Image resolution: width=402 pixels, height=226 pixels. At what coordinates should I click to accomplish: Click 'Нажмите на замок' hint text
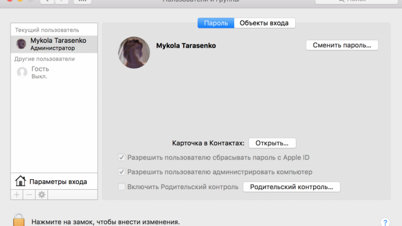click(x=106, y=222)
